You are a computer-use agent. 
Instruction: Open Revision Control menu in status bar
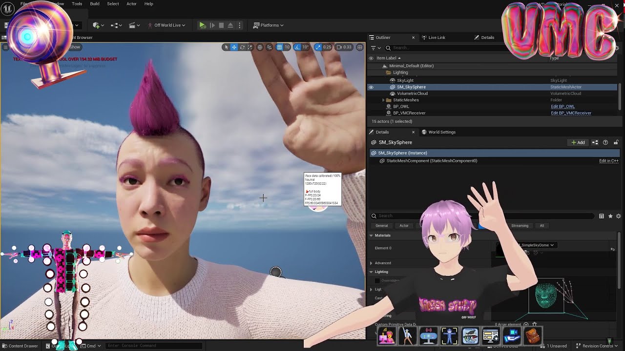tap(597, 346)
